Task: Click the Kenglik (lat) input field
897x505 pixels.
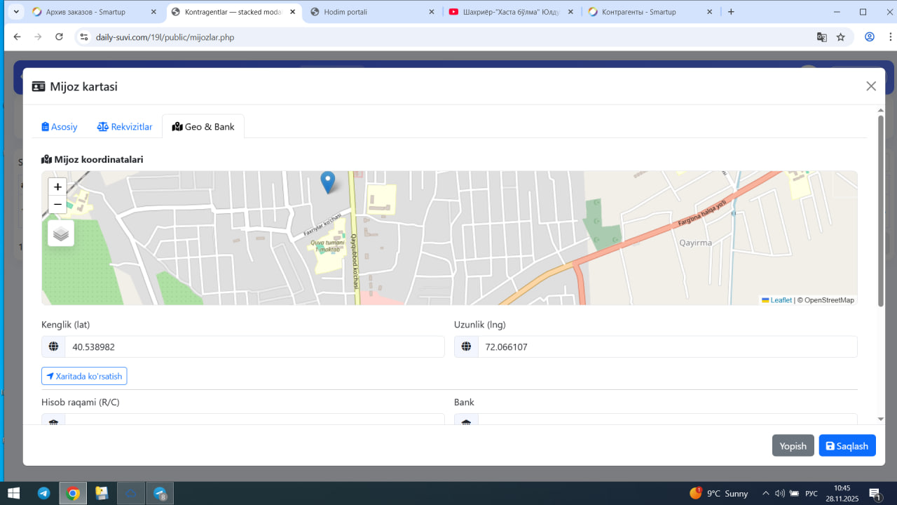Action: tap(255, 346)
